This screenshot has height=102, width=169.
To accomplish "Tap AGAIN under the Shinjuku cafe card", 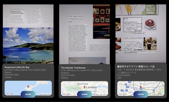I will click(x=141, y=94).
